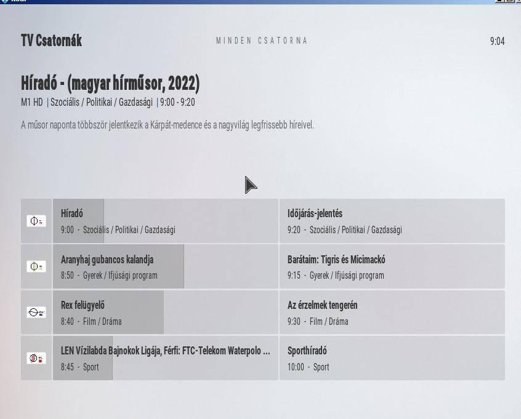Click the M1 HD channel name text
The width and height of the screenshot is (521, 419).
[x=32, y=102]
